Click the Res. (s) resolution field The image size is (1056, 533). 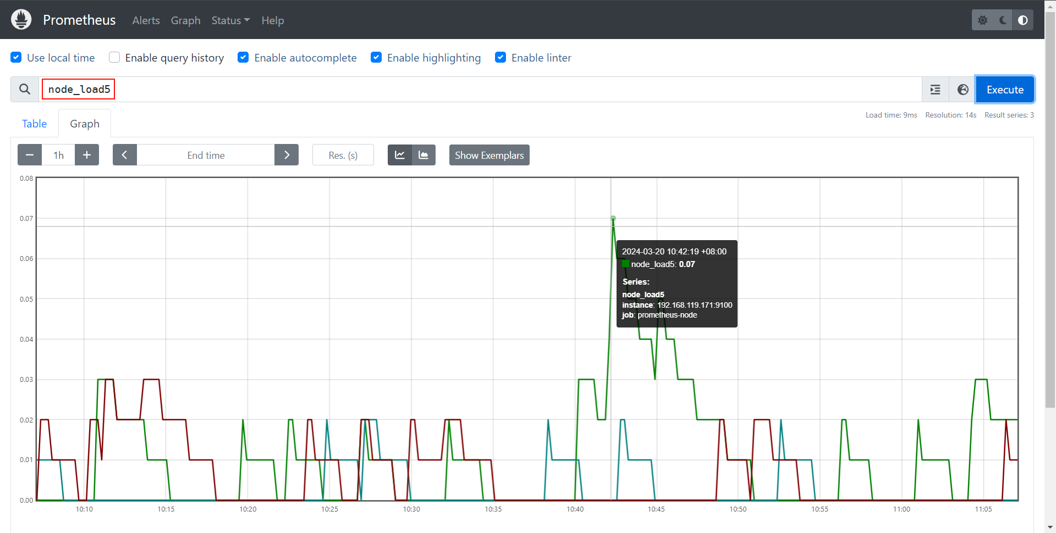click(x=343, y=155)
